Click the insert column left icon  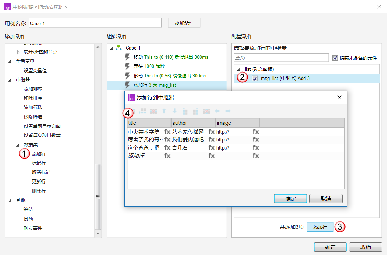(x=185, y=111)
